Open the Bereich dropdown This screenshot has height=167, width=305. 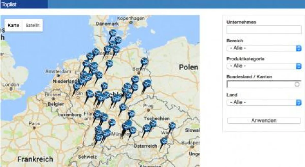(264, 48)
